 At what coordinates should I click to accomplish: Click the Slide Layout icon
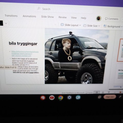point(62,25)
